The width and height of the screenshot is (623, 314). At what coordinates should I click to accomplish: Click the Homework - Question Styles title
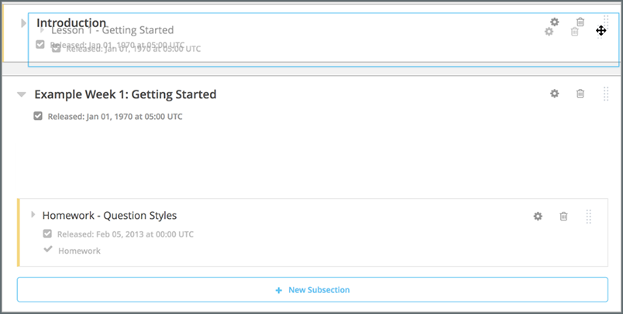[109, 215]
